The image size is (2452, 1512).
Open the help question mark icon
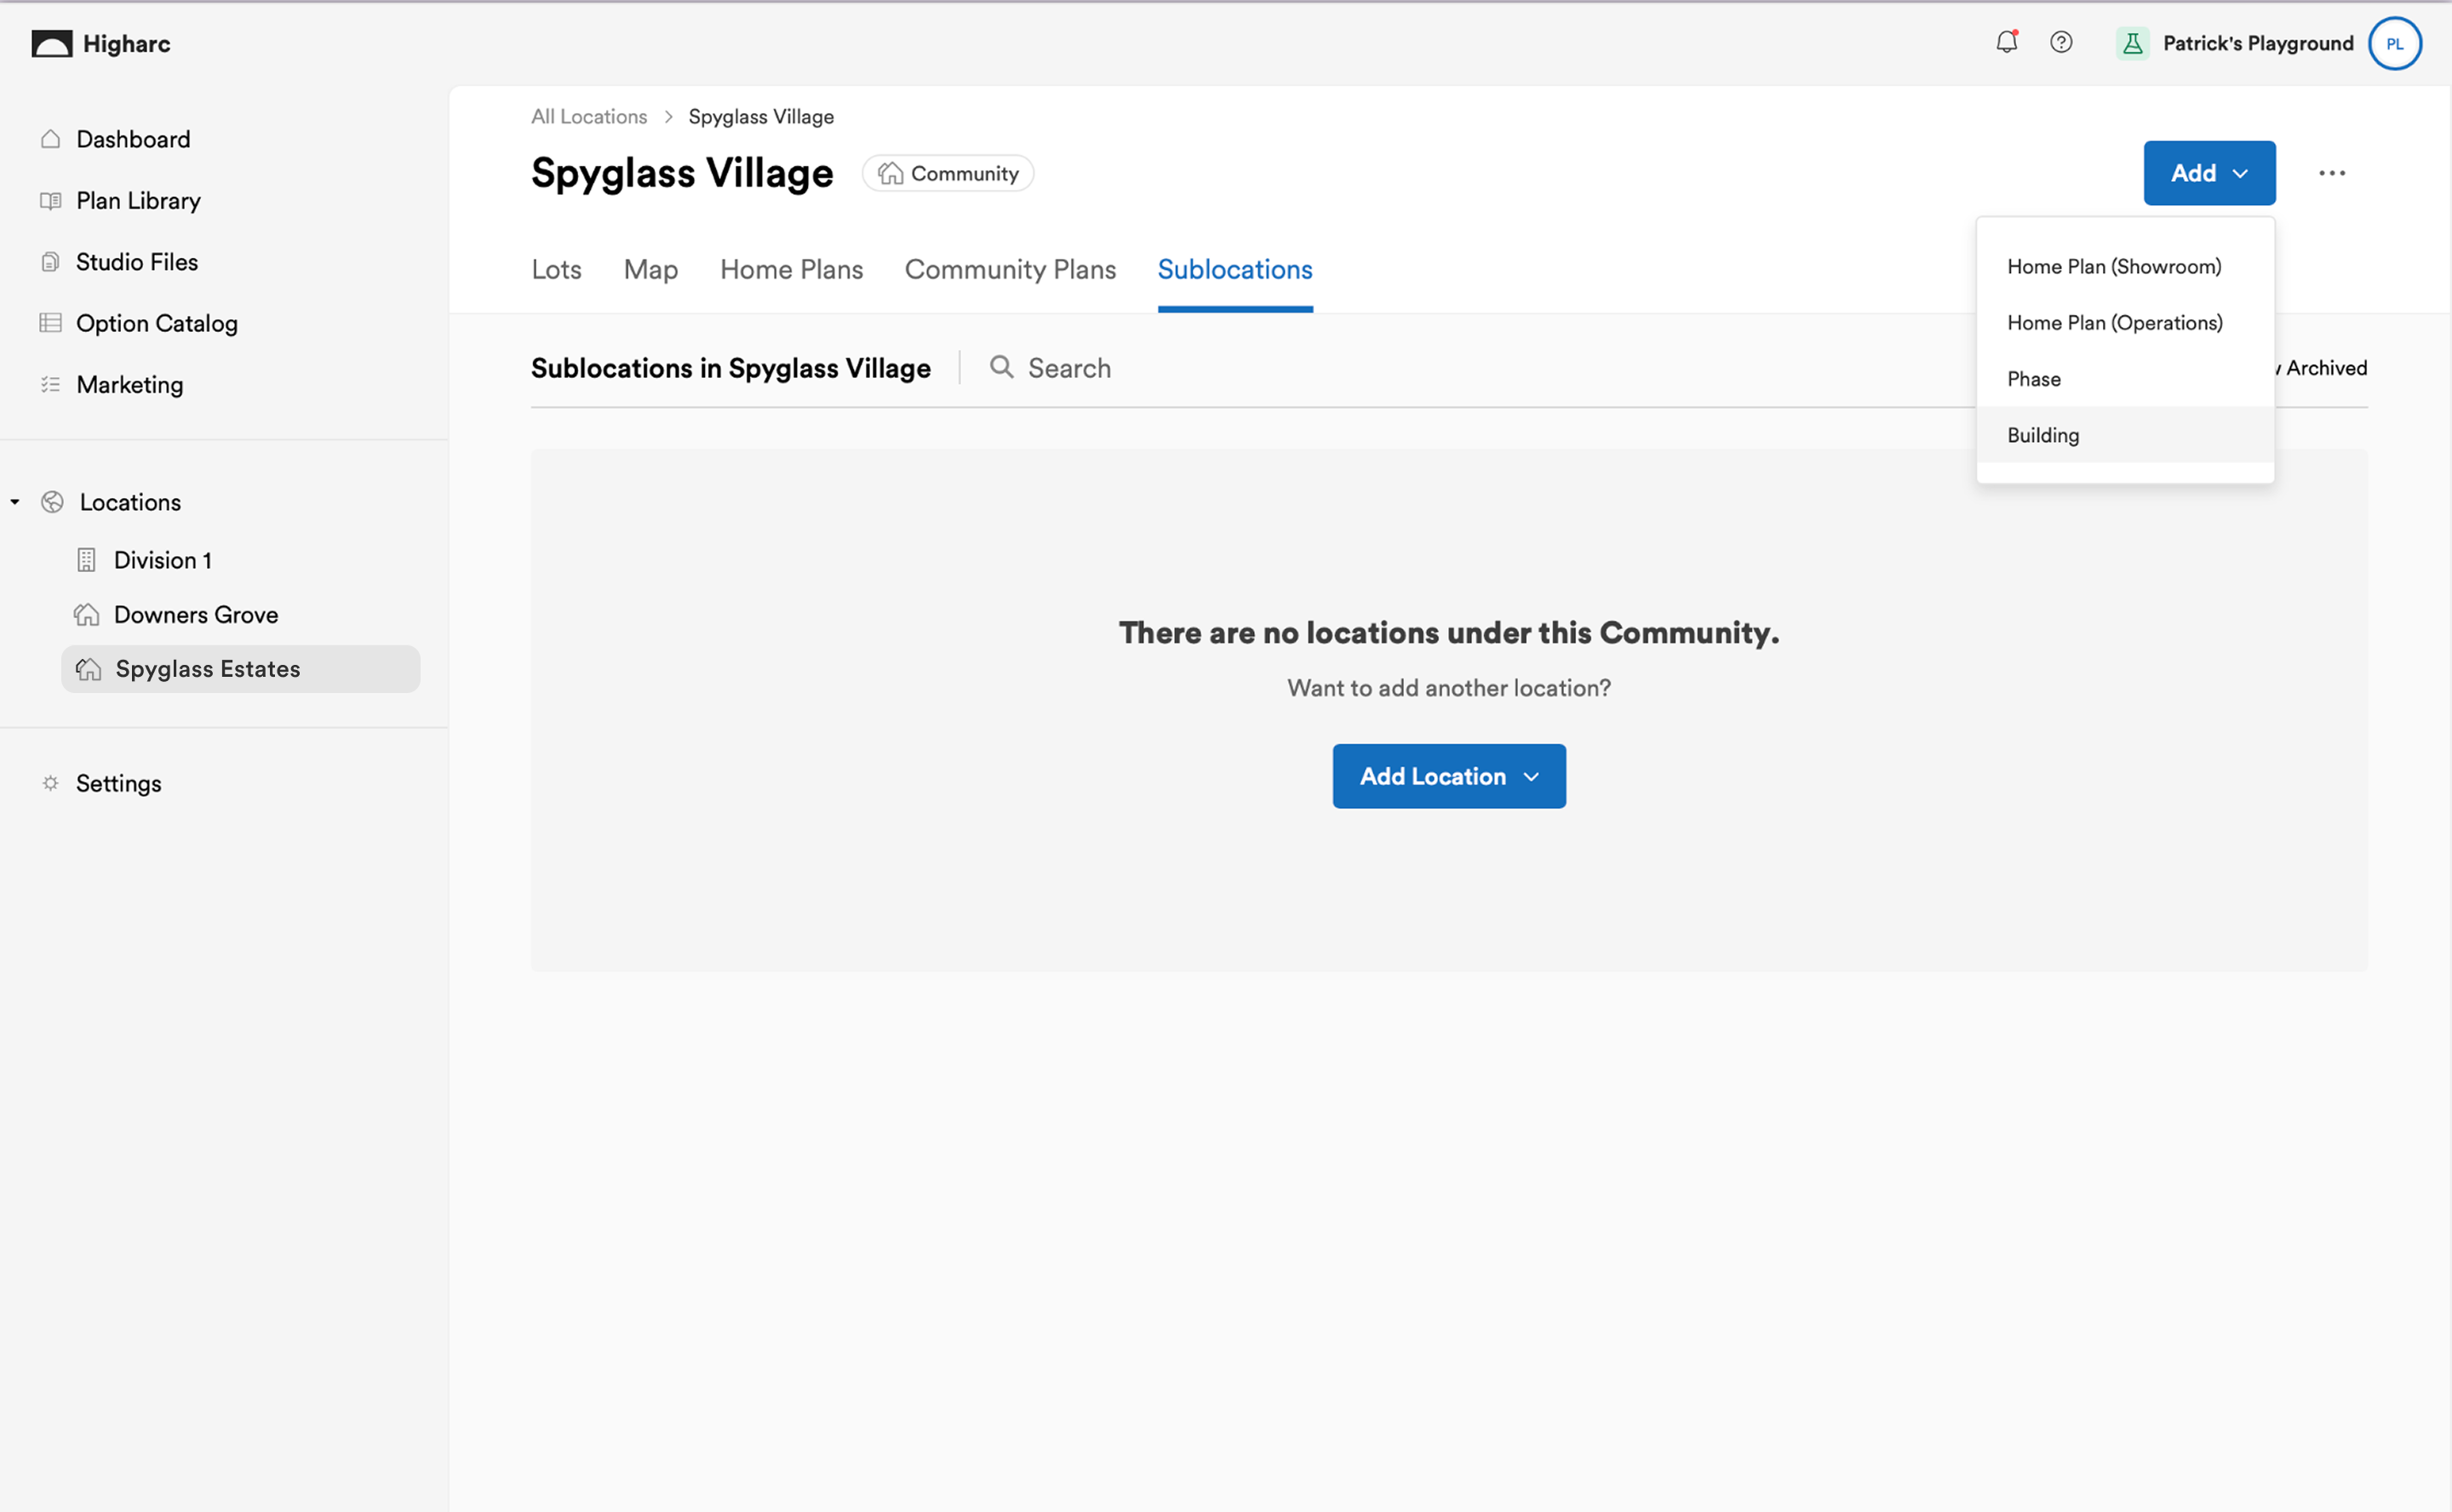pos(2062,43)
